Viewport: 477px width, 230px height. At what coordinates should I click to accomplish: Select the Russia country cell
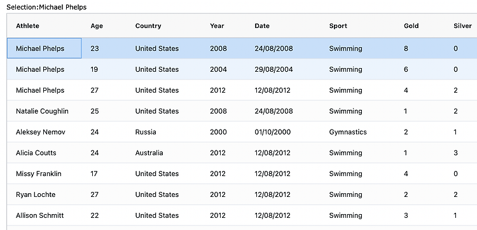pyautogui.click(x=163, y=132)
